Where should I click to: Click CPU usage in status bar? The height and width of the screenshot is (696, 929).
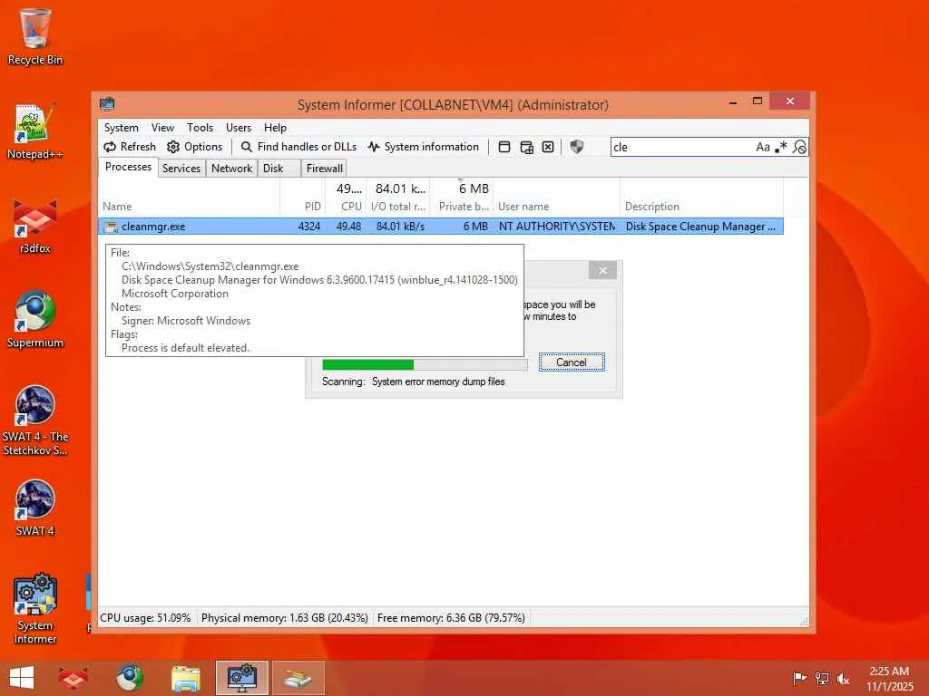[x=145, y=618]
